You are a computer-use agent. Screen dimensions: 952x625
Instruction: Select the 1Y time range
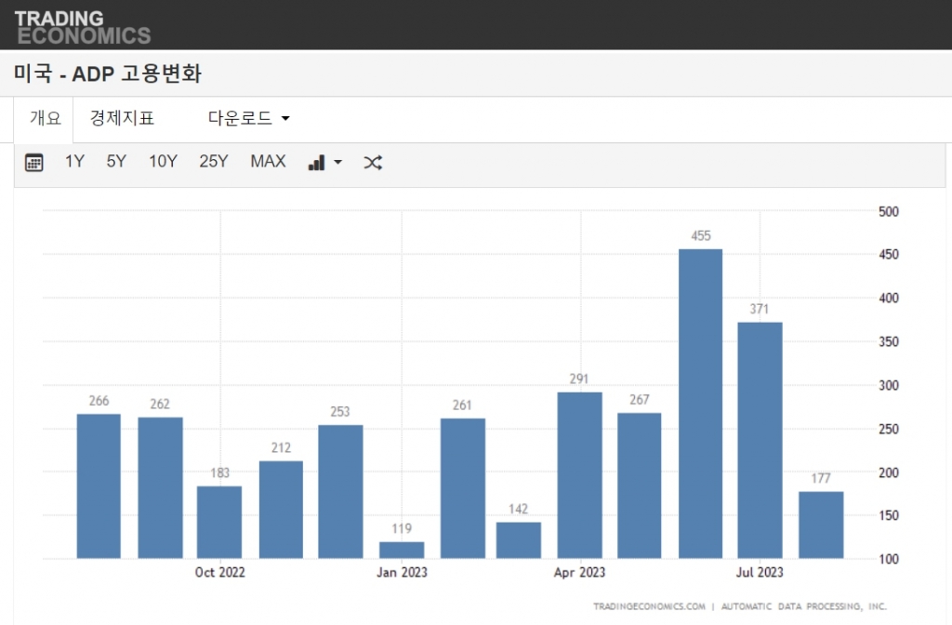pyautogui.click(x=74, y=162)
